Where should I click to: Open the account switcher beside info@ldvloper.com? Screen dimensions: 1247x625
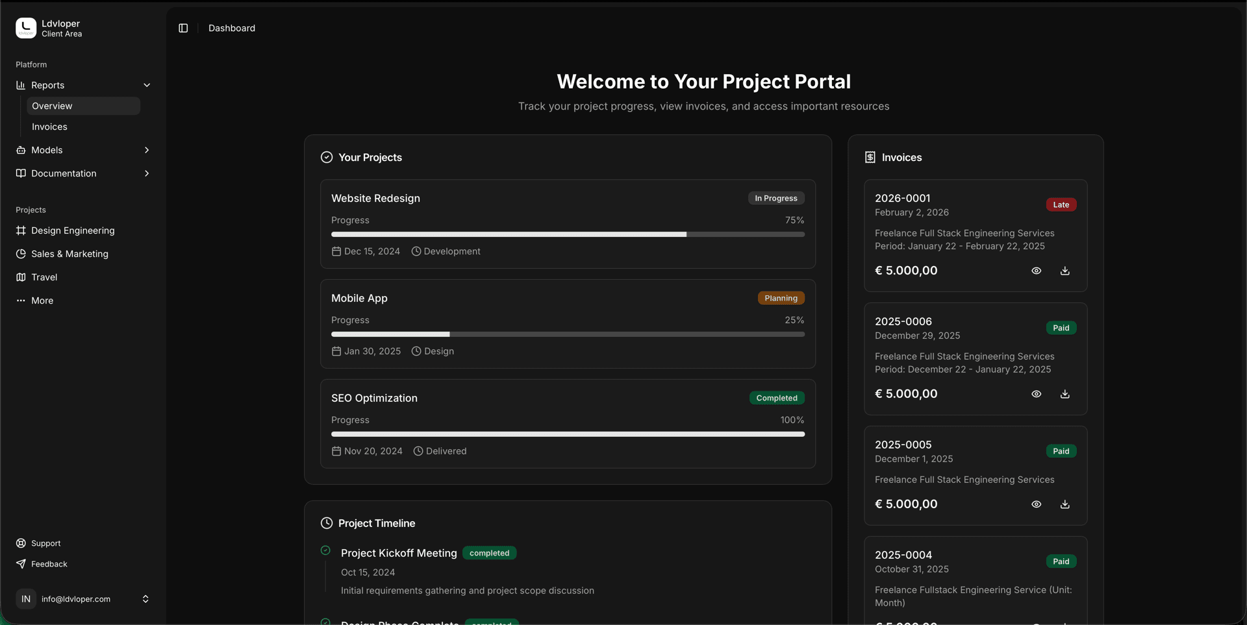tap(145, 599)
